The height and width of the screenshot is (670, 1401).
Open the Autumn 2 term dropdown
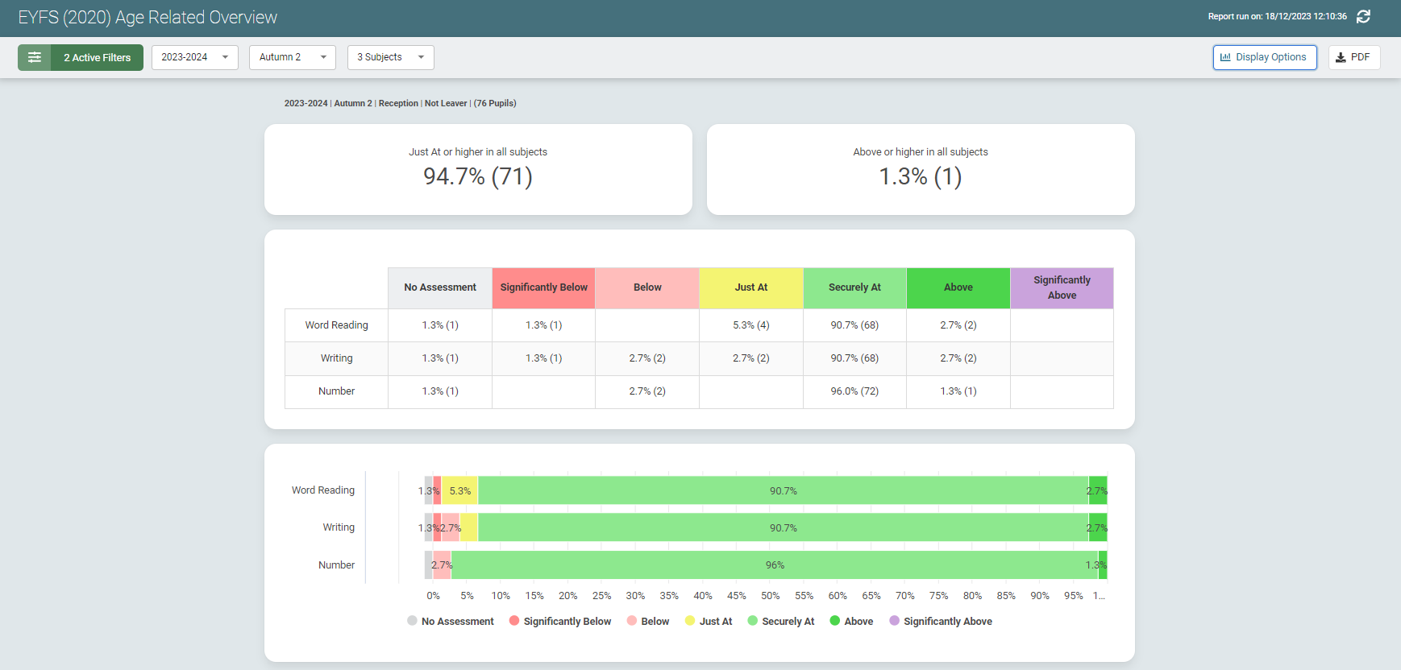292,57
